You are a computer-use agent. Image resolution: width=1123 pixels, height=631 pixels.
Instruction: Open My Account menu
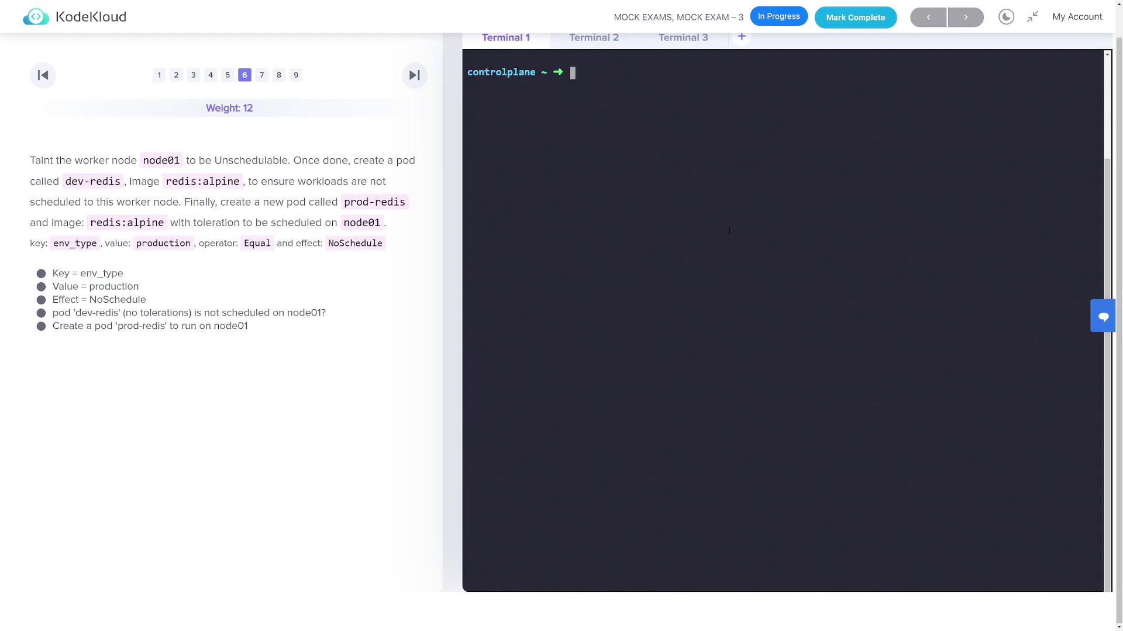pyautogui.click(x=1077, y=17)
